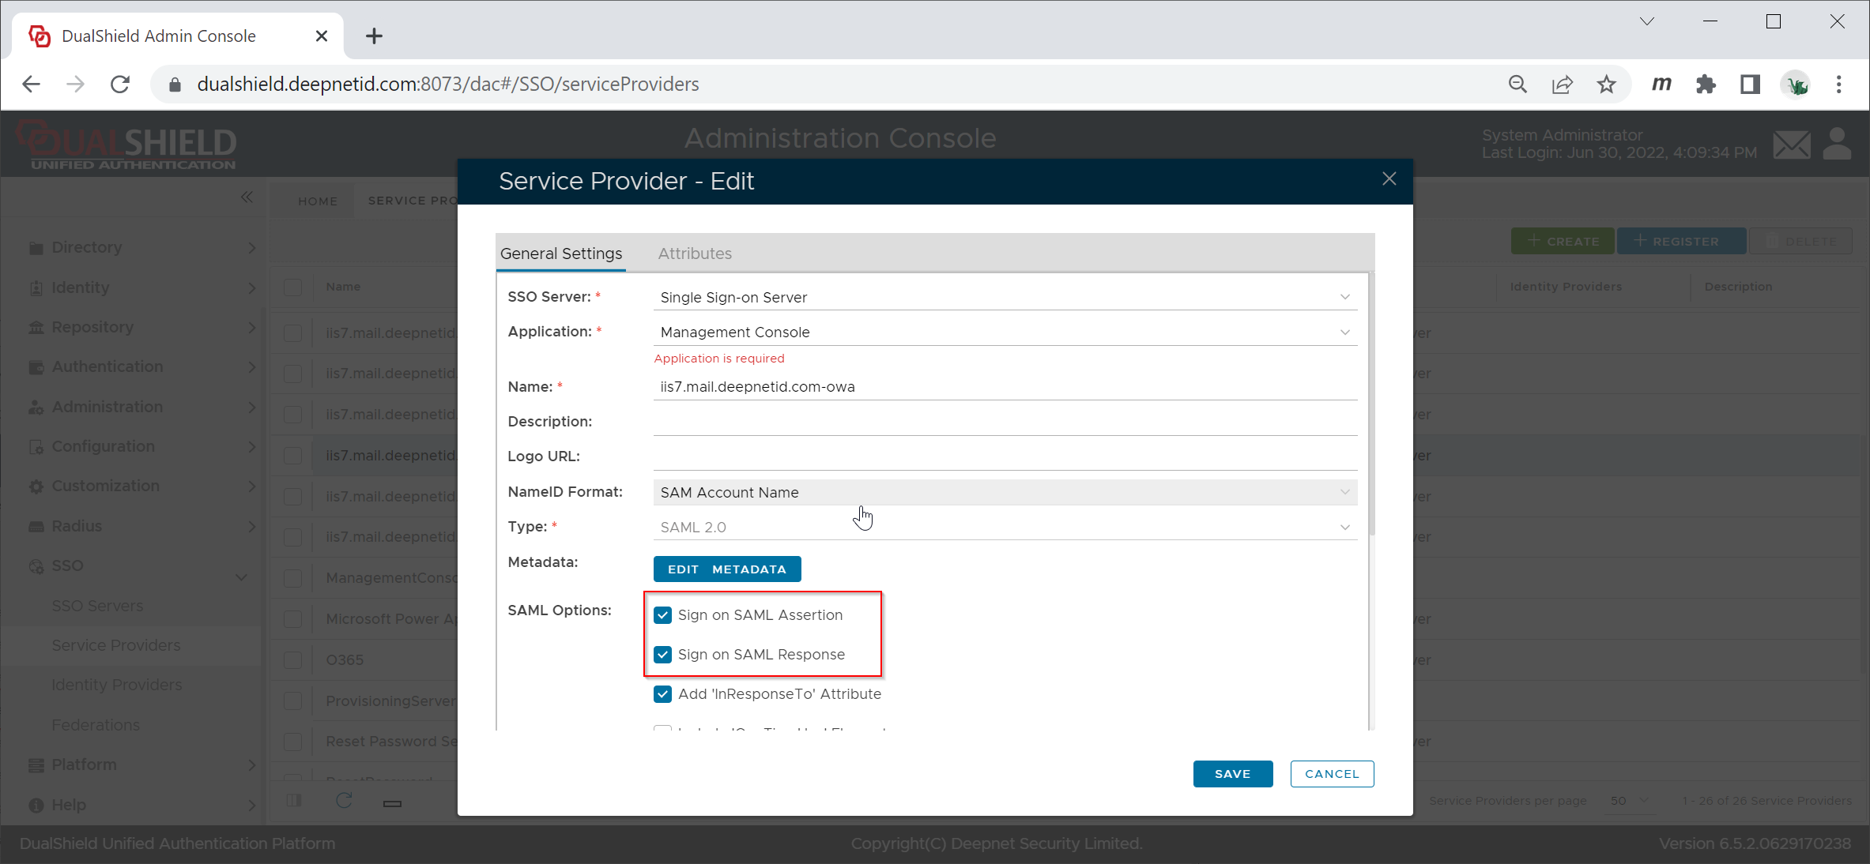Image resolution: width=1870 pixels, height=864 pixels.
Task: Click the Edit Metadata button
Action: 726,569
